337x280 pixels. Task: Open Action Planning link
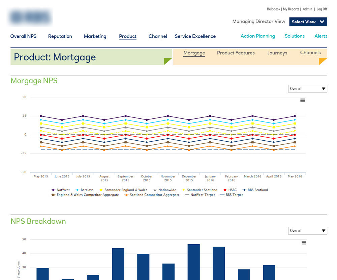point(258,36)
